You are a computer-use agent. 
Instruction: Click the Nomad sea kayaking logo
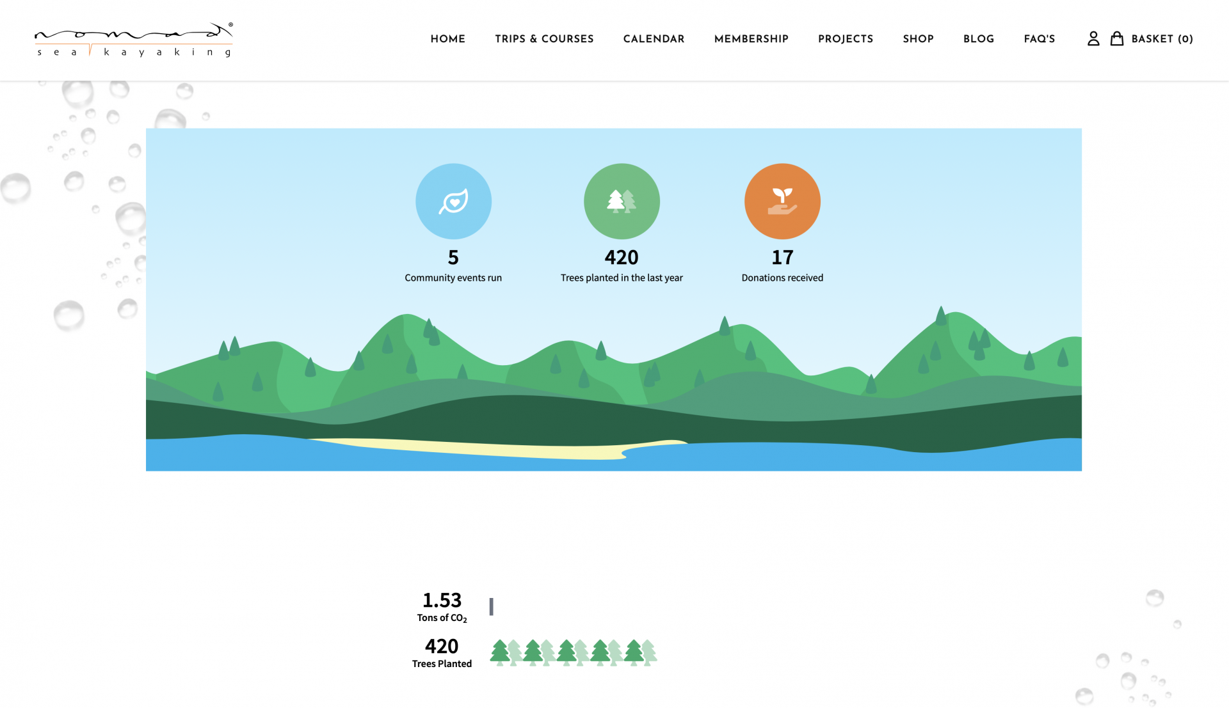point(134,40)
